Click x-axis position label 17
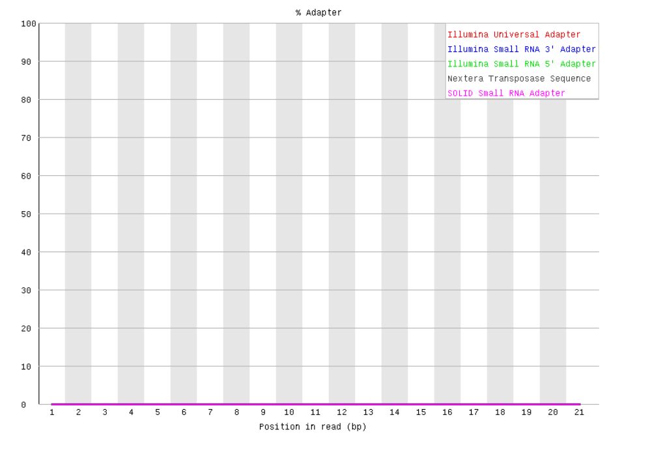Screen dimensions: 665x460 tap(474, 412)
